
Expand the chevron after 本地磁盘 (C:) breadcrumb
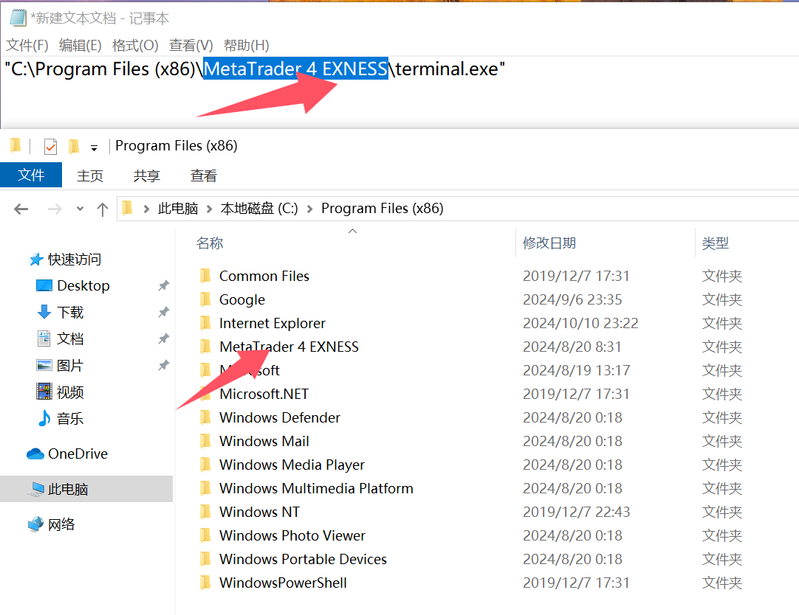pyautogui.click(x=309, y=209)
